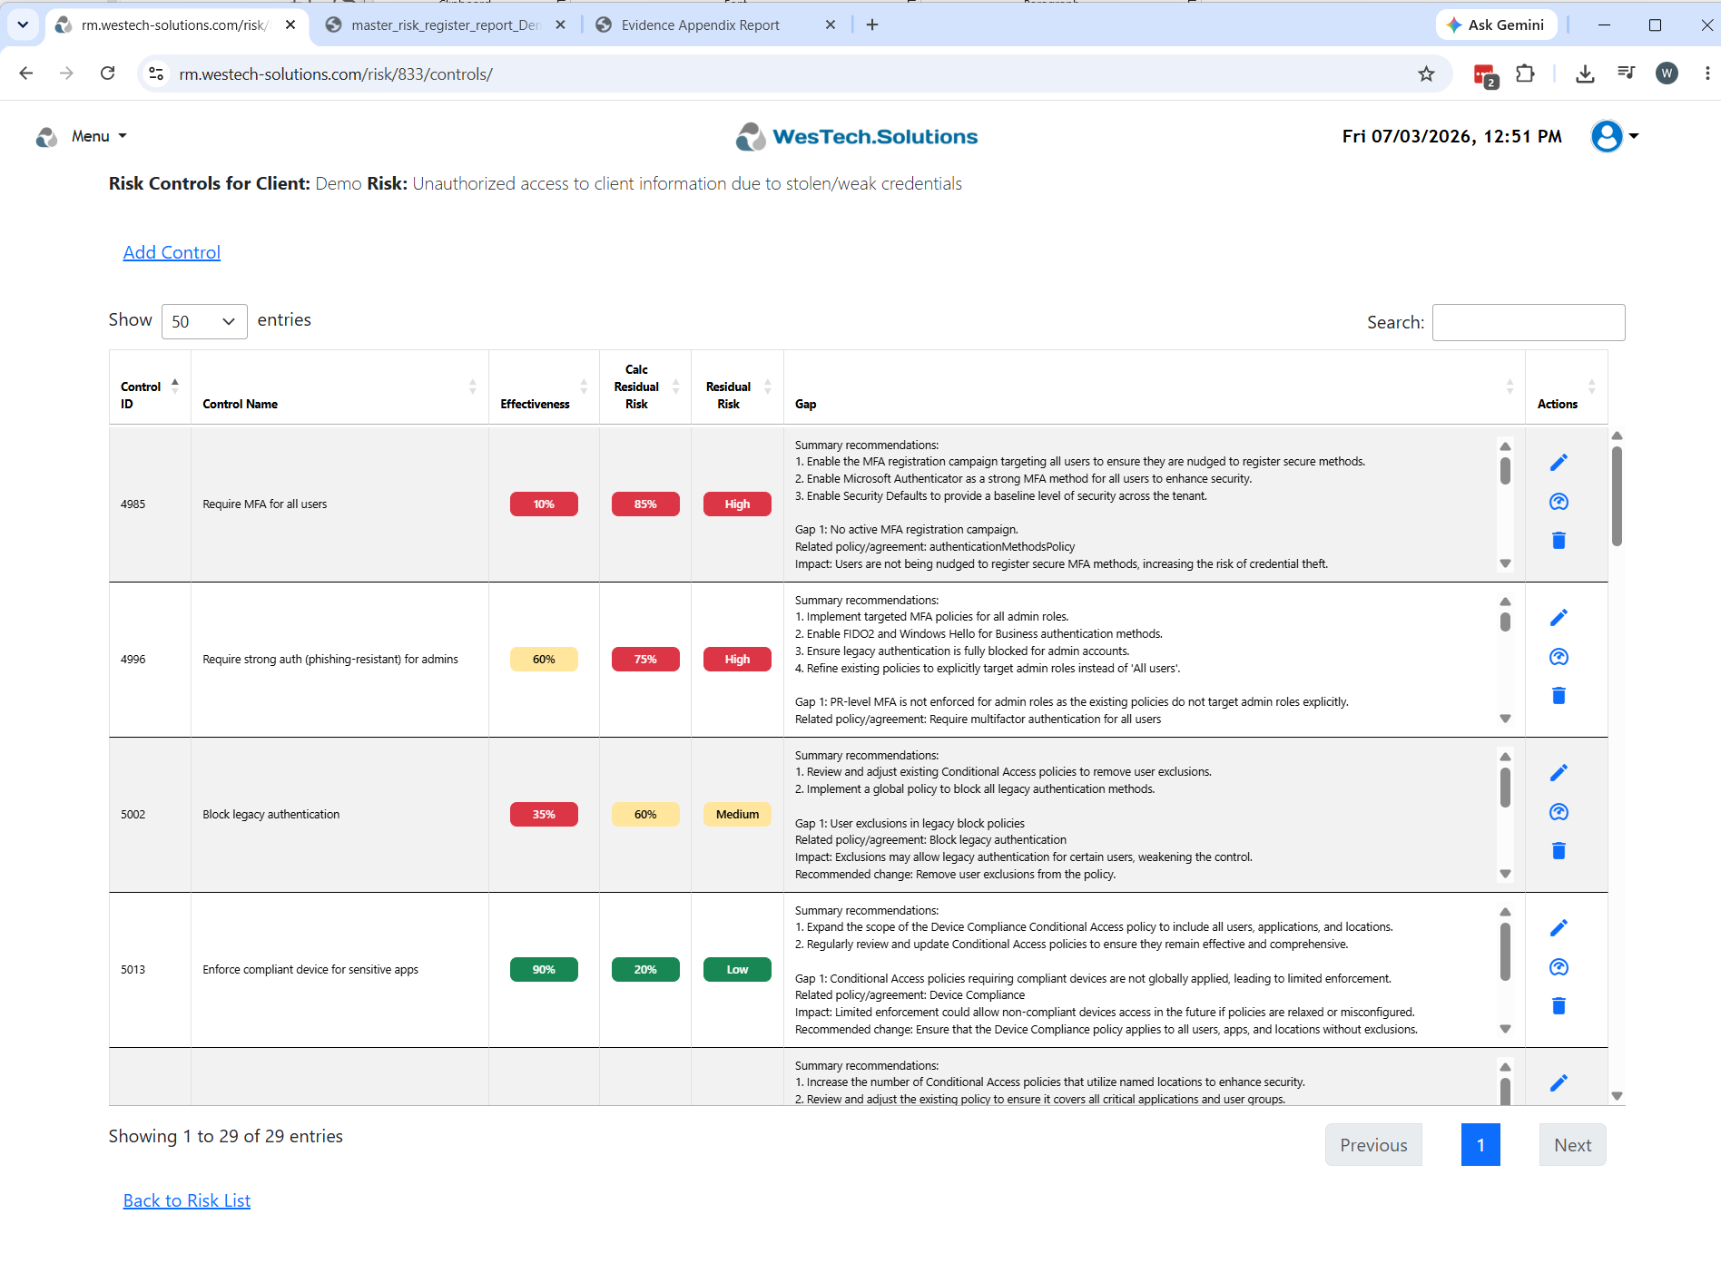This screenshot has width=1721, height=1263.
Task: Edit control 4985 with pencil icon
Action: coord(1559,463)
